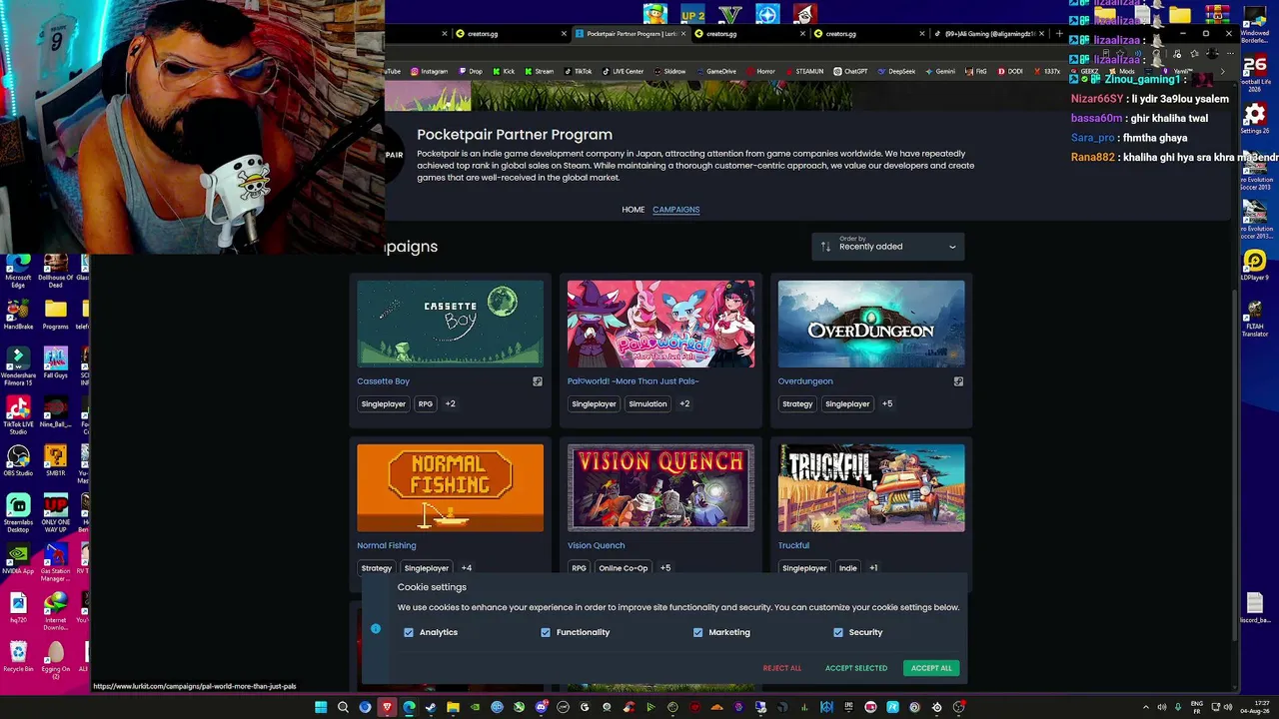Open the Normal Fishing campaign link
1279x719 pixels.
click(x=387, y=545)
